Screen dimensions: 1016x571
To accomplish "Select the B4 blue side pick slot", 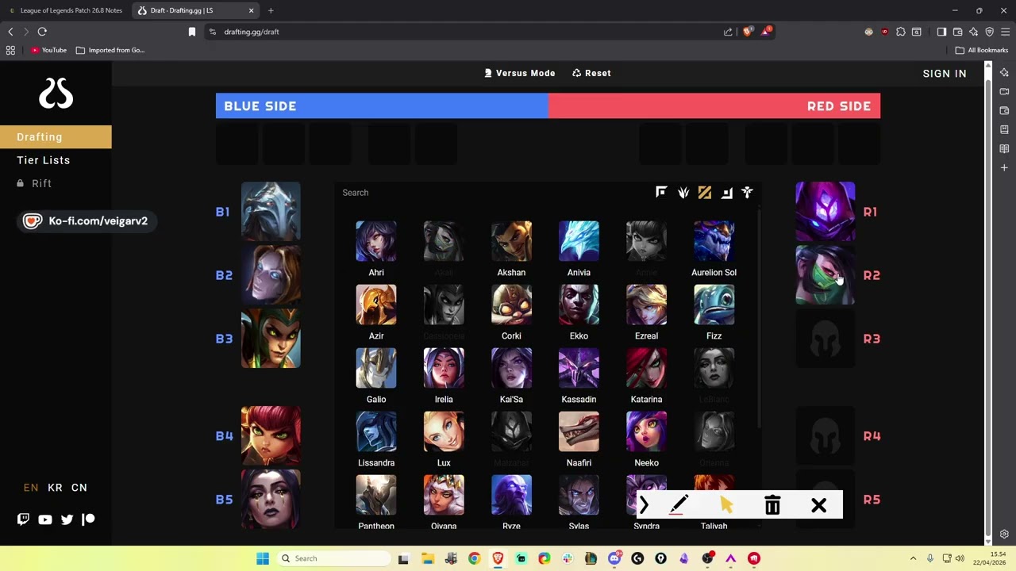I will (x=271, y=435).
